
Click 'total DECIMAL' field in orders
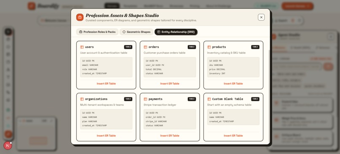click(154, 70)
